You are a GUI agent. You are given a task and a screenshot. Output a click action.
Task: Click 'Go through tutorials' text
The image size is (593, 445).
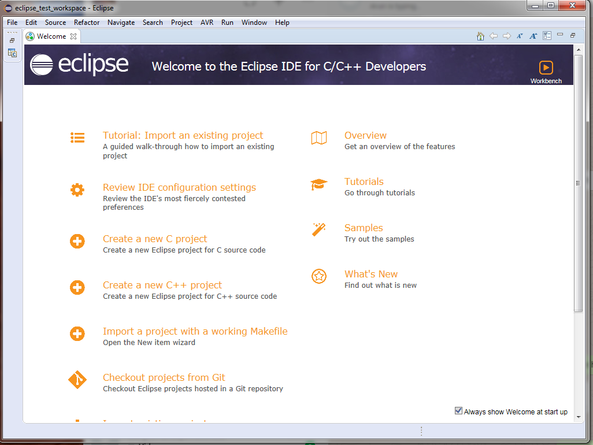point(380,193)
